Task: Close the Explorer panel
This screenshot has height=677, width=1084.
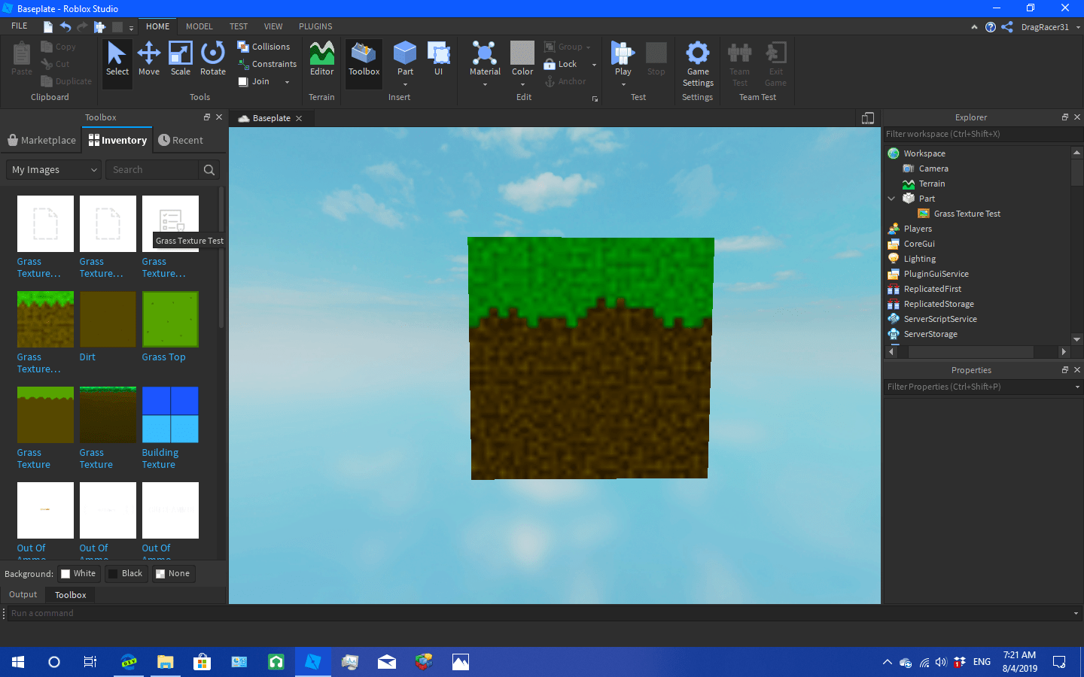Action: coord(1077,117)
